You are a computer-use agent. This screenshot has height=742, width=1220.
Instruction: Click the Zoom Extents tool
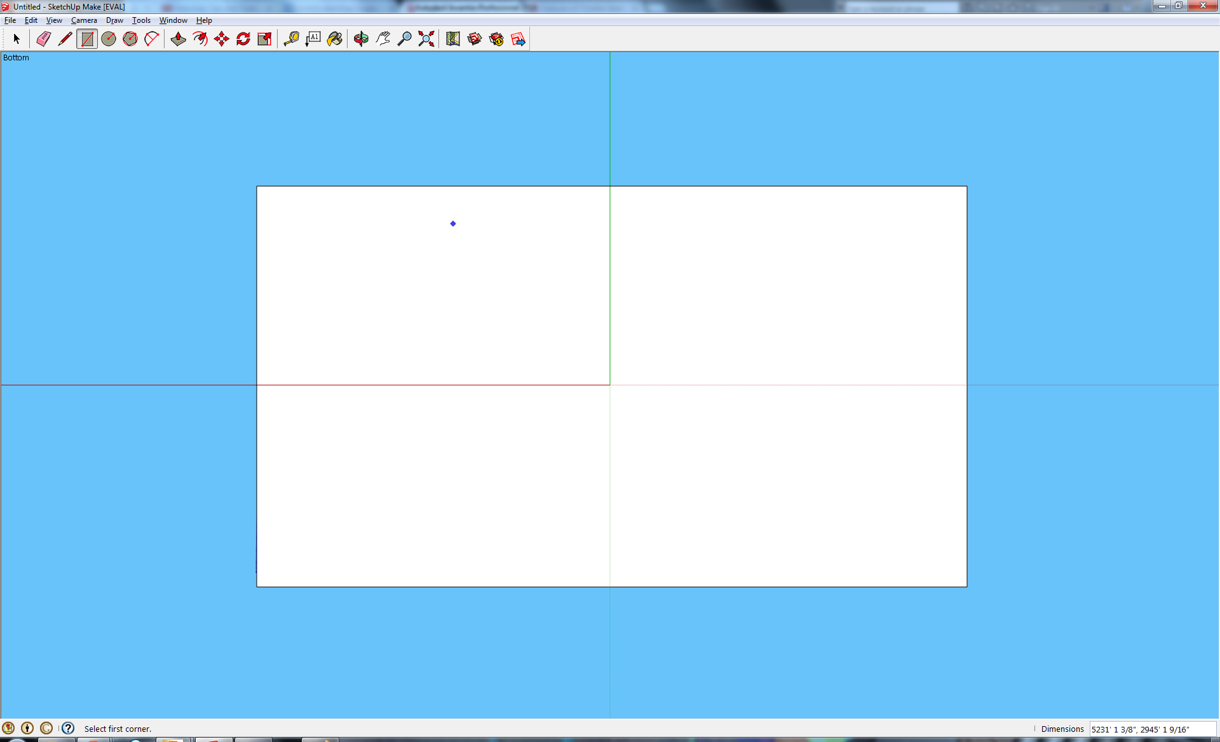pos(426,39)
